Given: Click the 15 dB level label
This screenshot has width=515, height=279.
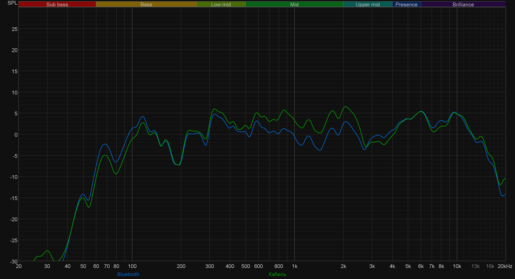Looking at the screenshot, I should point(14,72).
